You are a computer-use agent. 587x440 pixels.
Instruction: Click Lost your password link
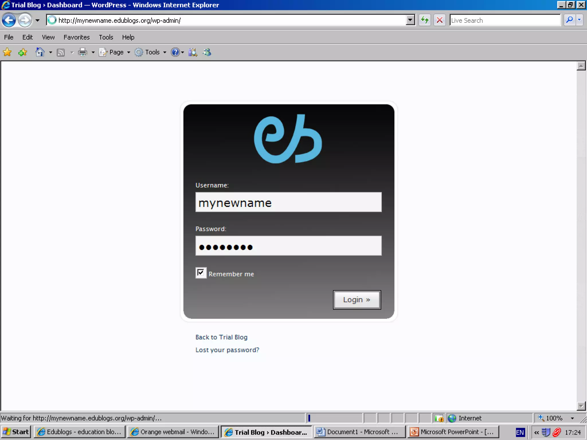click(227, 350)
